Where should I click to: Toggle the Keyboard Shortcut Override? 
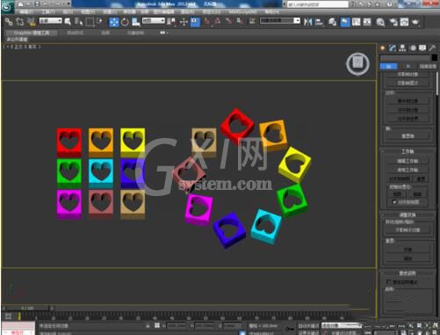click(195, 22)
